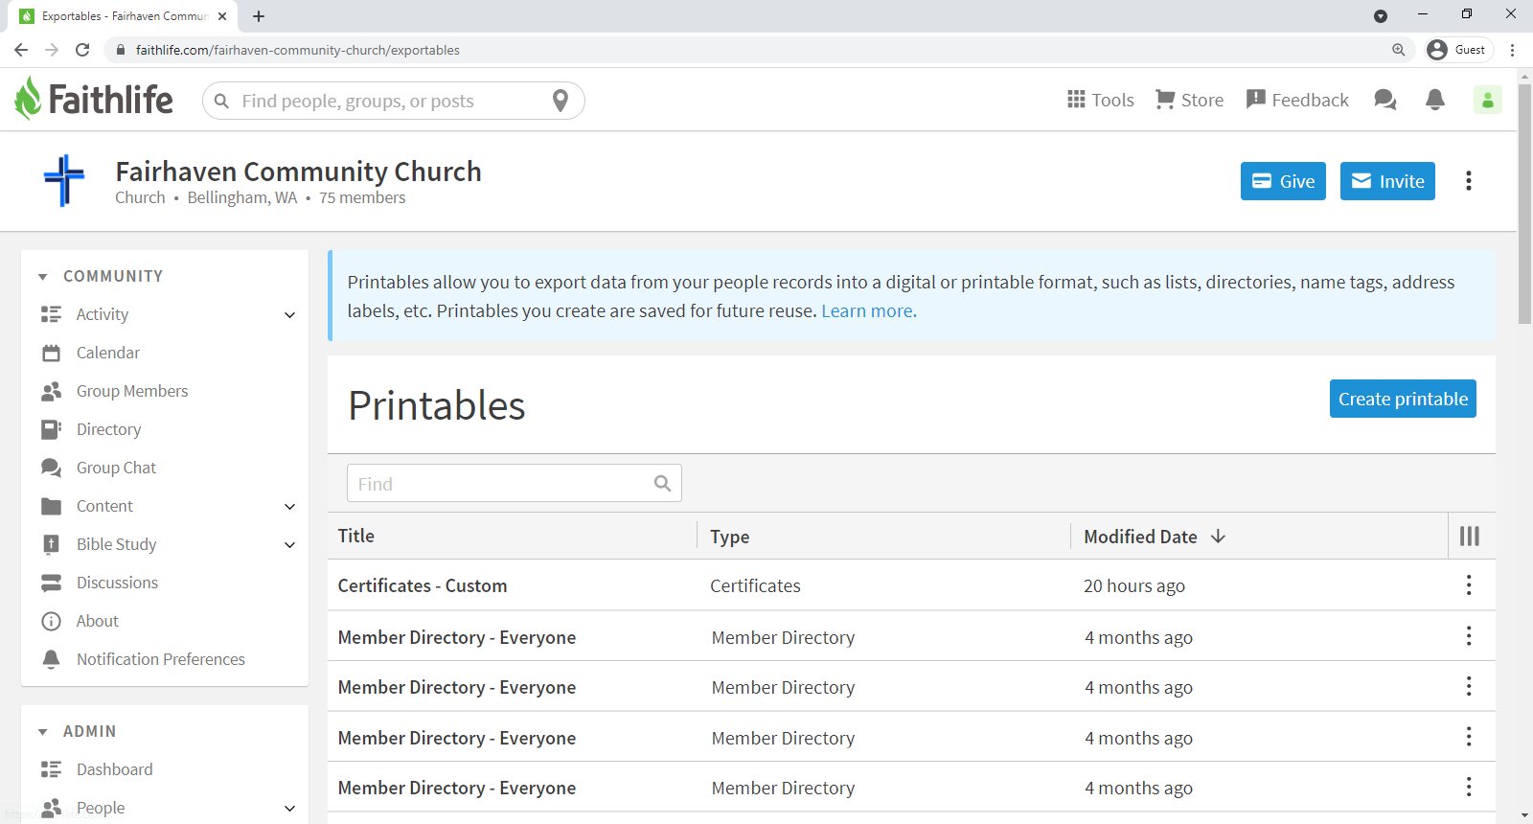Open People in the admin sidebar
Image resolution: width=1533 pixels, height=824 pixels.
pos(101,808)
